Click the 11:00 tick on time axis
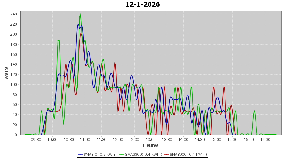The width and height of the screenshot is (285, 158). click(x=85, y=139)
